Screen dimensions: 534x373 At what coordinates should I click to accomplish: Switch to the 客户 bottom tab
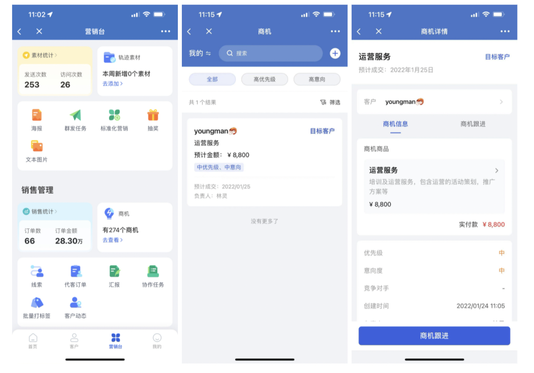(74, 341)
